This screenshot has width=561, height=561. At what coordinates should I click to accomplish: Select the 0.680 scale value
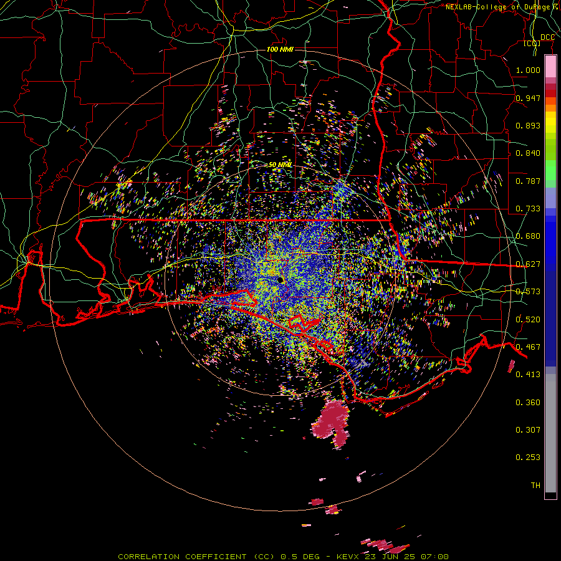528,236
